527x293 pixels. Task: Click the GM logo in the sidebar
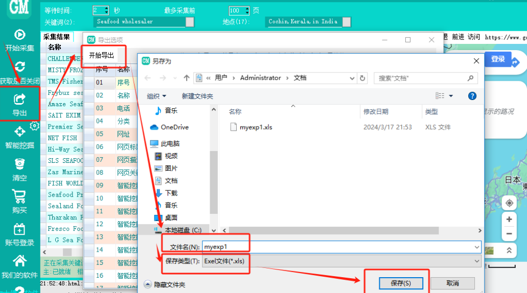[19, 8]
